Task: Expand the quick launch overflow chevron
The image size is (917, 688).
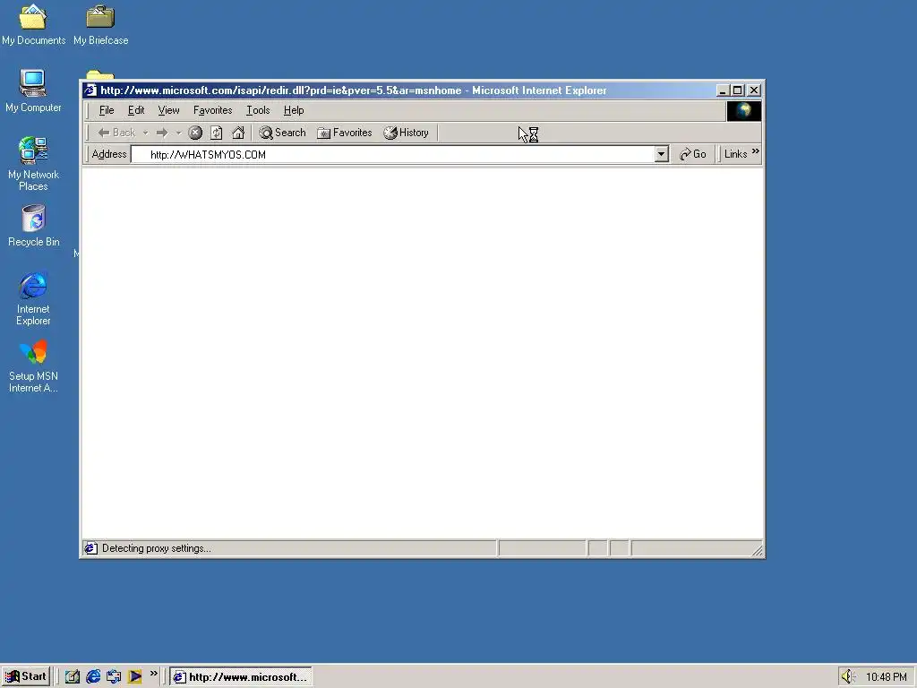Action: pyautogui.click(x=154, y=674)
